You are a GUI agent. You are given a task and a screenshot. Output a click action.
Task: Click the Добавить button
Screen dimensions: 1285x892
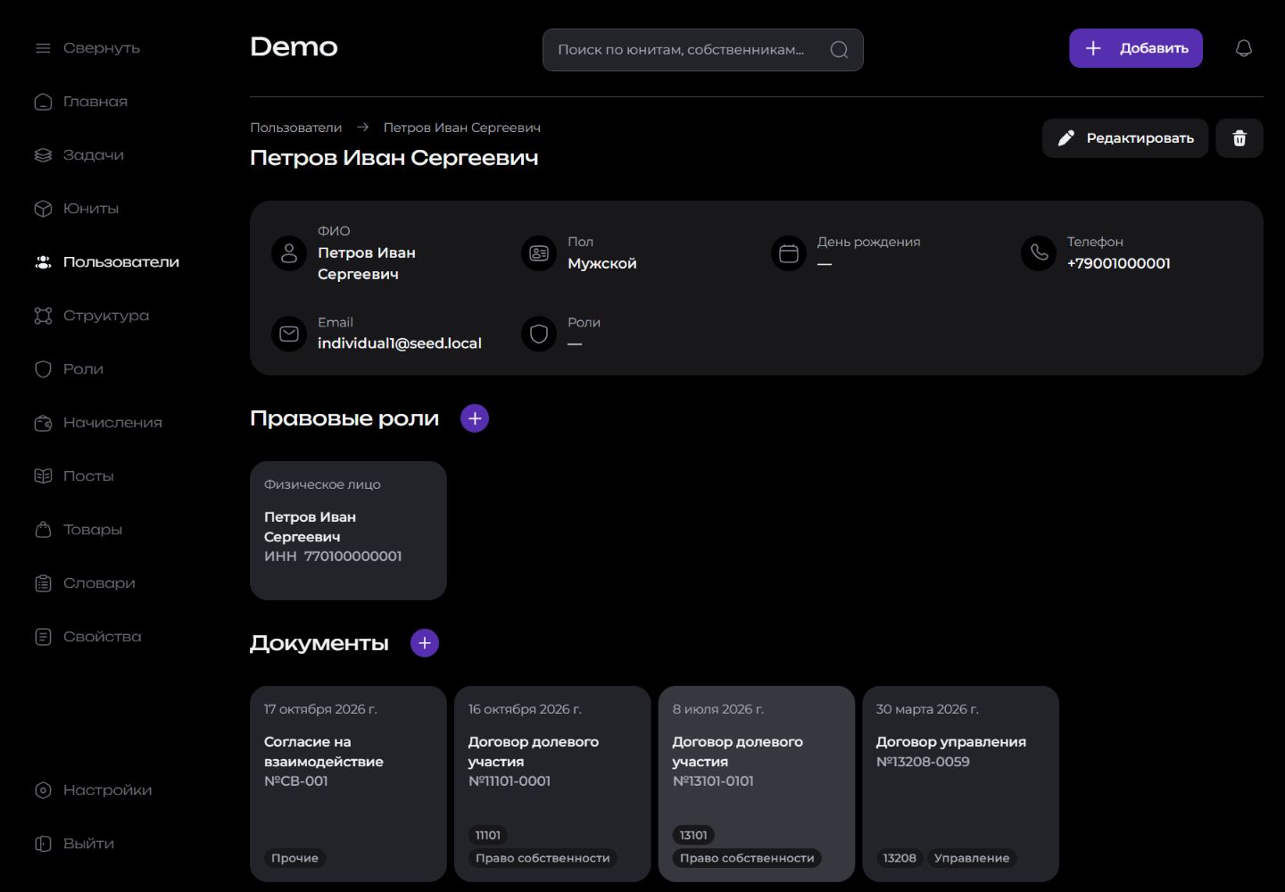click(x=1136, y=48)
